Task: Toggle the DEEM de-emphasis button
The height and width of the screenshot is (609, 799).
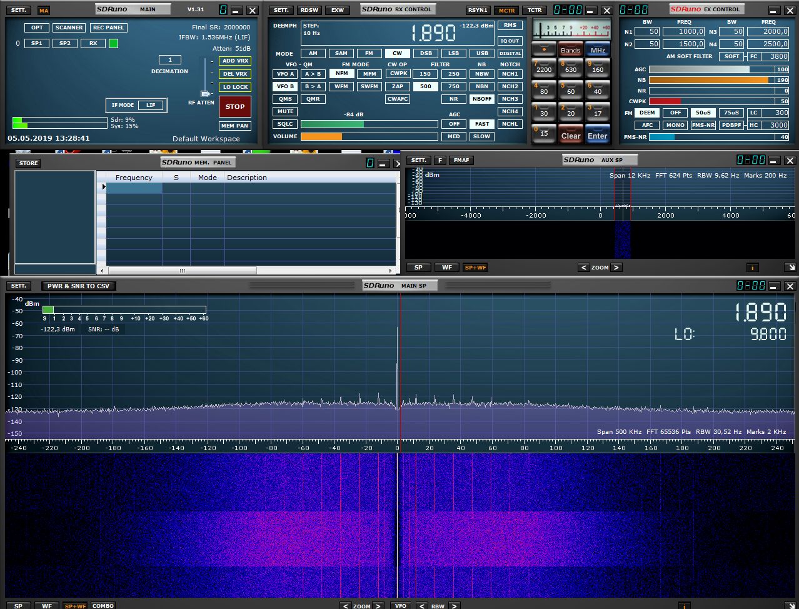Action: click(648, 113)
